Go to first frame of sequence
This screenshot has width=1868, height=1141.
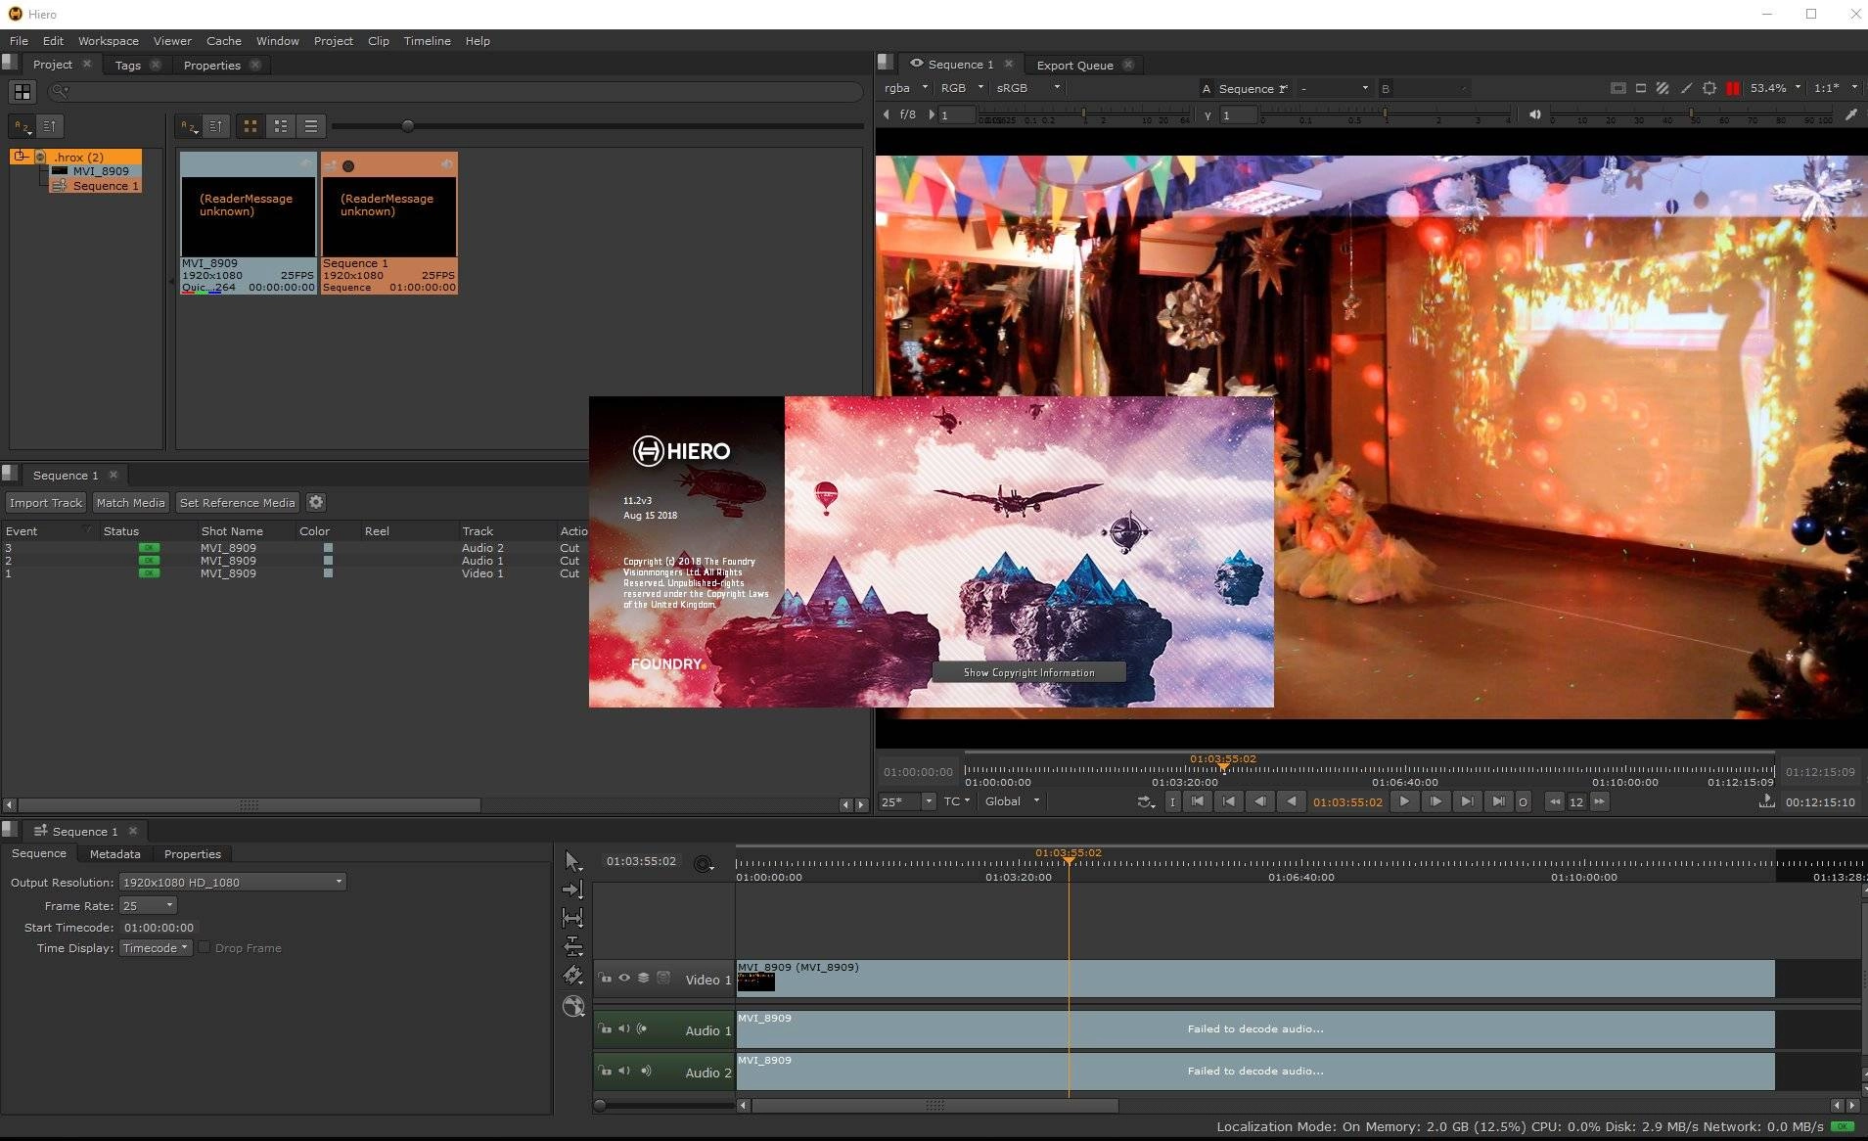(x=1197, y=801)
